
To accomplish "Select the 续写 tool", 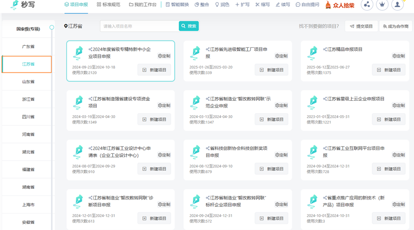I will pos(283,5).
